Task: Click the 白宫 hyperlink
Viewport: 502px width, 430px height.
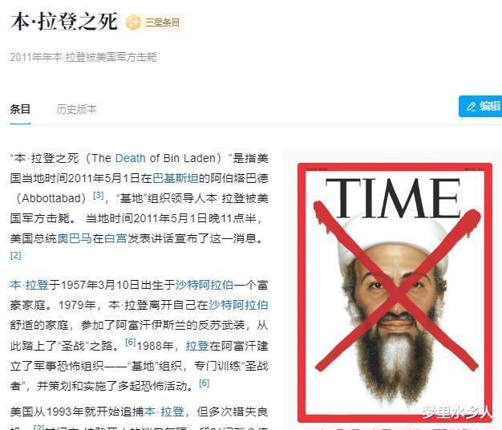Action: tap(115, 238)
